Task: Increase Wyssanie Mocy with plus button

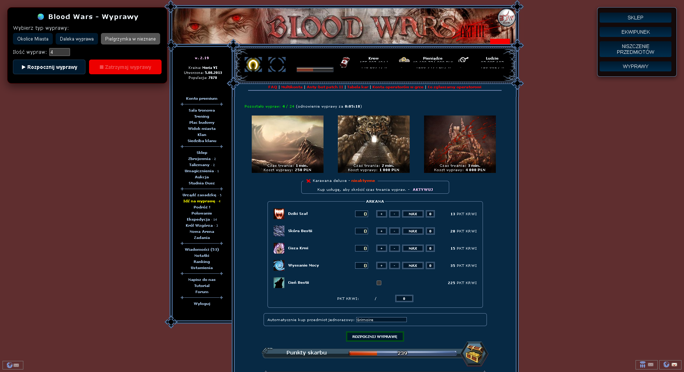Action: pos(381,265)
